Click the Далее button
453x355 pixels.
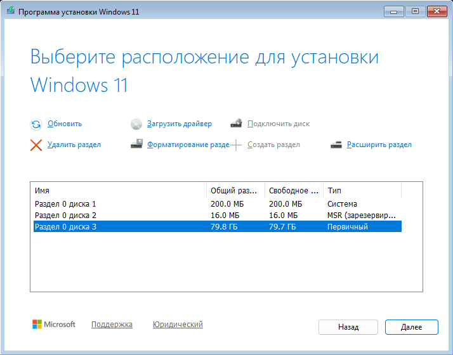[x=411, y=327]
